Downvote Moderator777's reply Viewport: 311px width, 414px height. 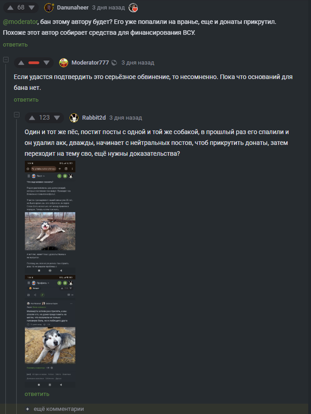(47, 63)
